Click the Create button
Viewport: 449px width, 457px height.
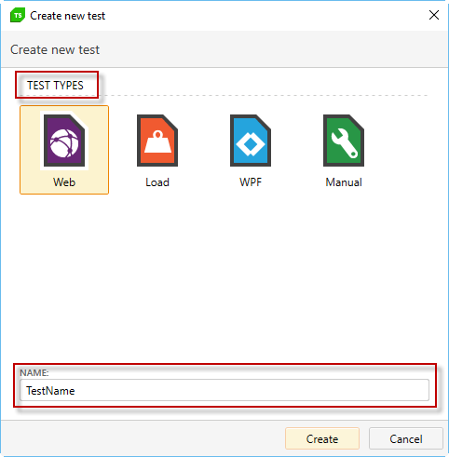click(322, 438)
